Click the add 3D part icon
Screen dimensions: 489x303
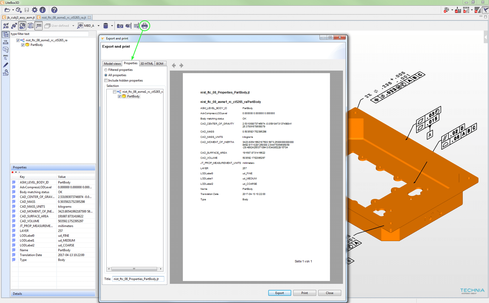click(19, 10)
